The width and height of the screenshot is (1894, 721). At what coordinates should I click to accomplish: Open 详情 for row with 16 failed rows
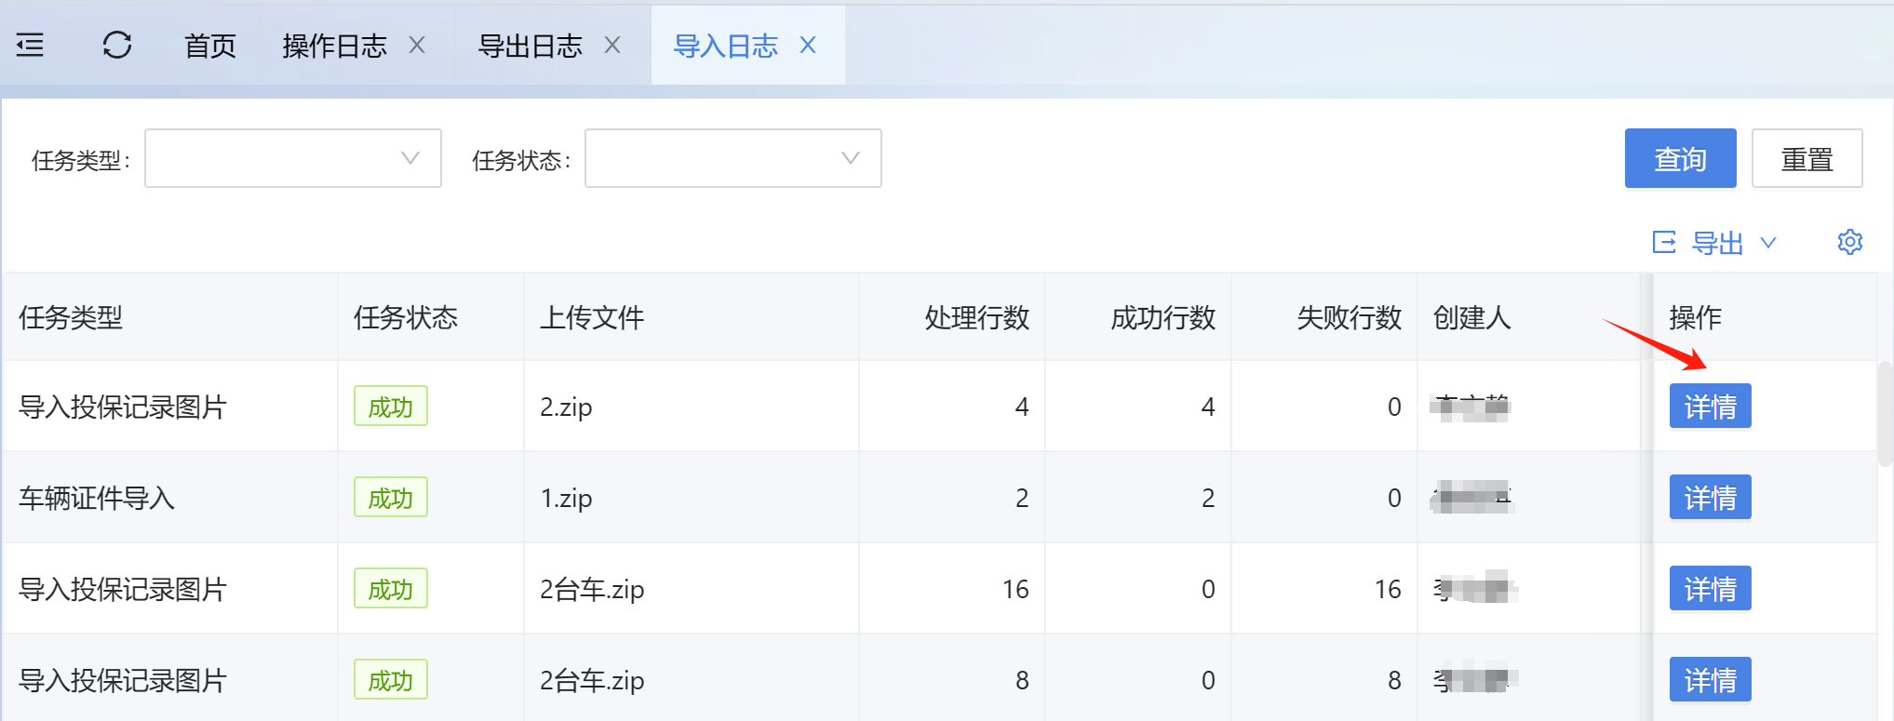pos(1710,589)
